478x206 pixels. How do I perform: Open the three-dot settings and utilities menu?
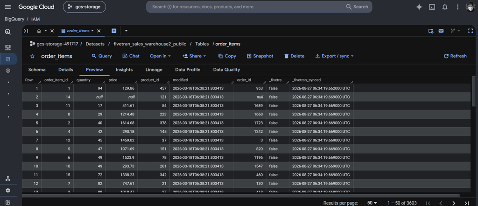pyautogui.click(x=457, y=7)
